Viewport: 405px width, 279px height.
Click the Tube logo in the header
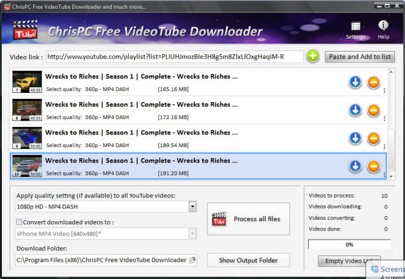coord(26,30)
